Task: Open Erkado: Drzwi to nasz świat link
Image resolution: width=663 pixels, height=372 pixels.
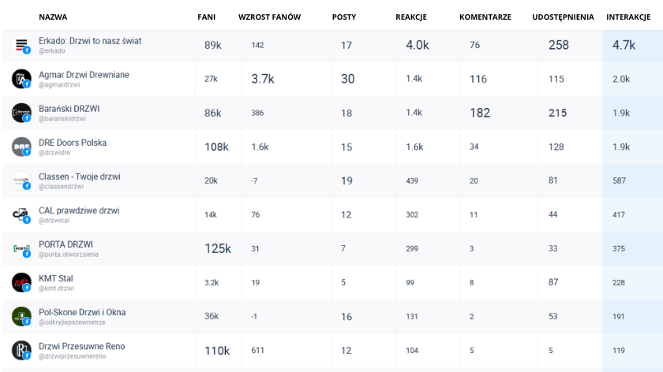Action: pyautogui.click(x=90, y=41)
